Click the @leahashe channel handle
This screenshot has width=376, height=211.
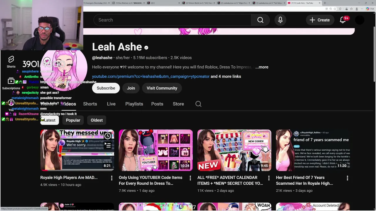102,58
